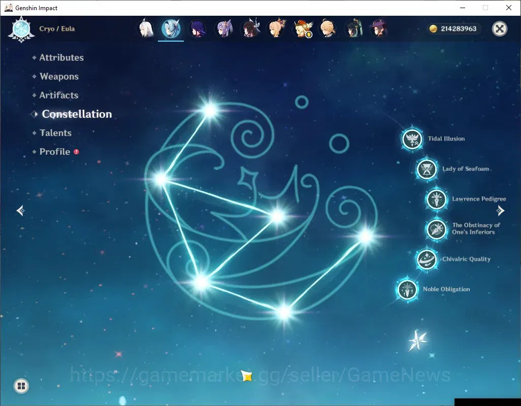Click the Cryo / Eula title text
Image resolution: width=521 pixels, height=406 pixels.
57,28
